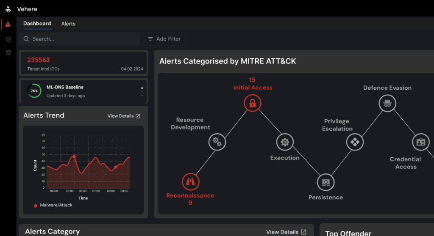Click the 'ML-DNS Baseline' title text

(65, 87)
